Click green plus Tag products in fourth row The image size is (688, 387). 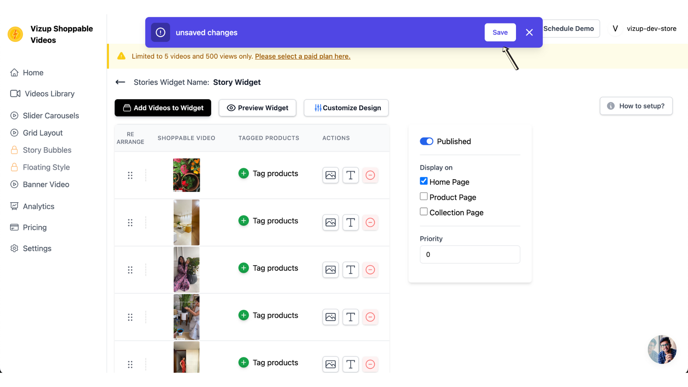click(244, 315)
